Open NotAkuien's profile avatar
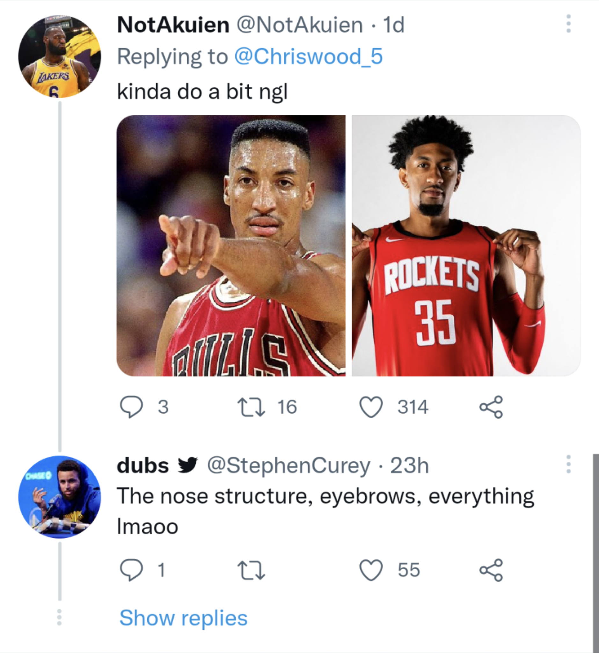599x653 pixels. pyautogui.click(x=60, y=56)
